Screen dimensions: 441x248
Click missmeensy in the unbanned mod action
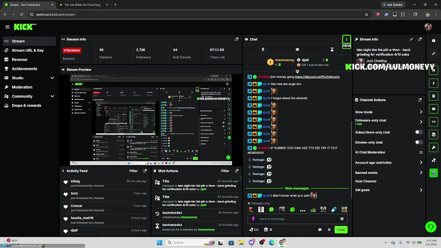[x=189, y=217]
